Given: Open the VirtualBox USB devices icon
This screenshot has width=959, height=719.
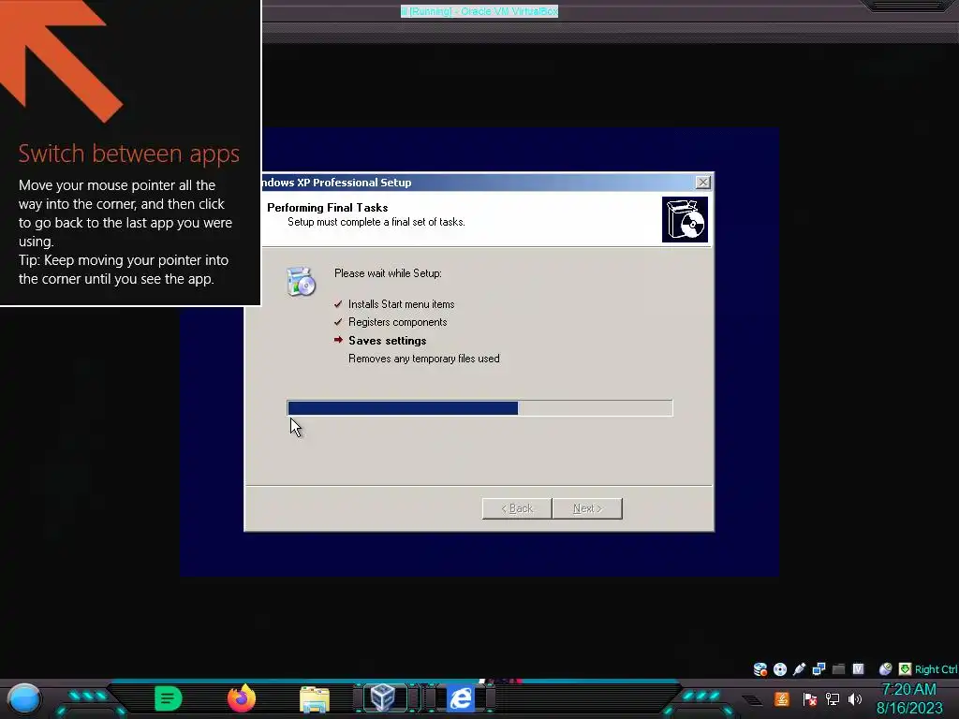Looking at the screenshot, I should 799,668.
